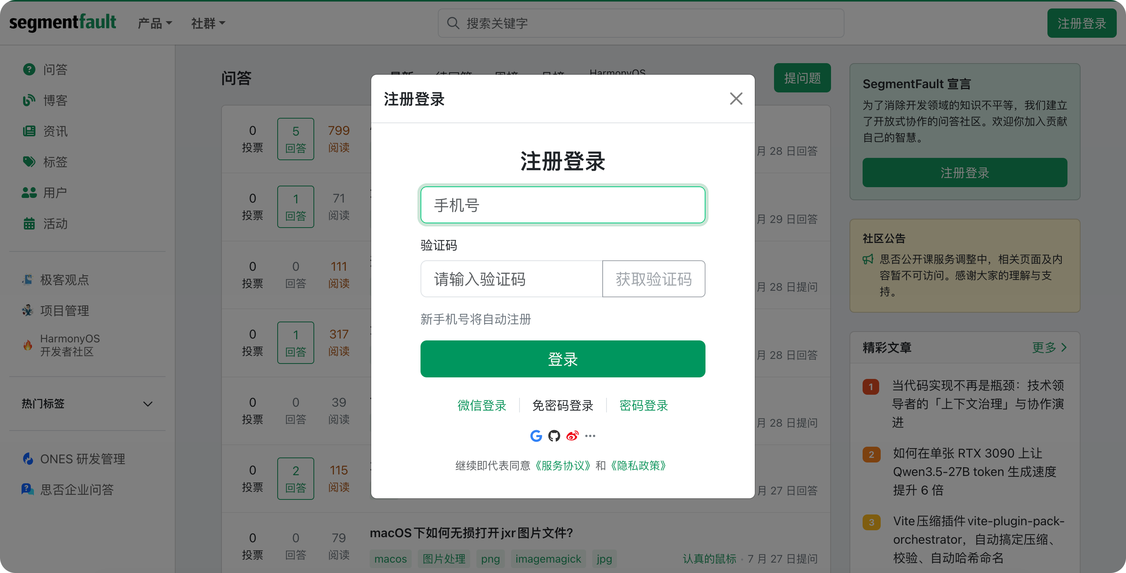Go to 博客 in the sidebar
The height and width of the screenshot is (573, 1126).
(x=55, y=100)
